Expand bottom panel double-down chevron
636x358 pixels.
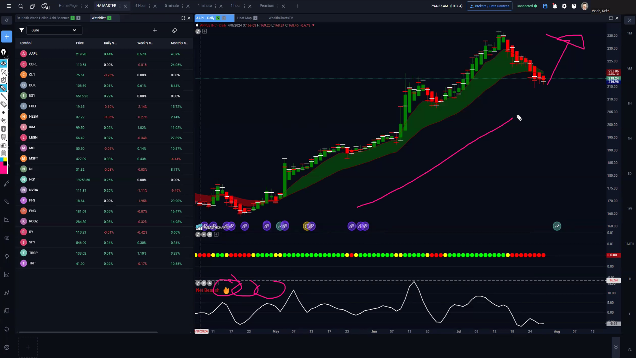pos(616,347)
